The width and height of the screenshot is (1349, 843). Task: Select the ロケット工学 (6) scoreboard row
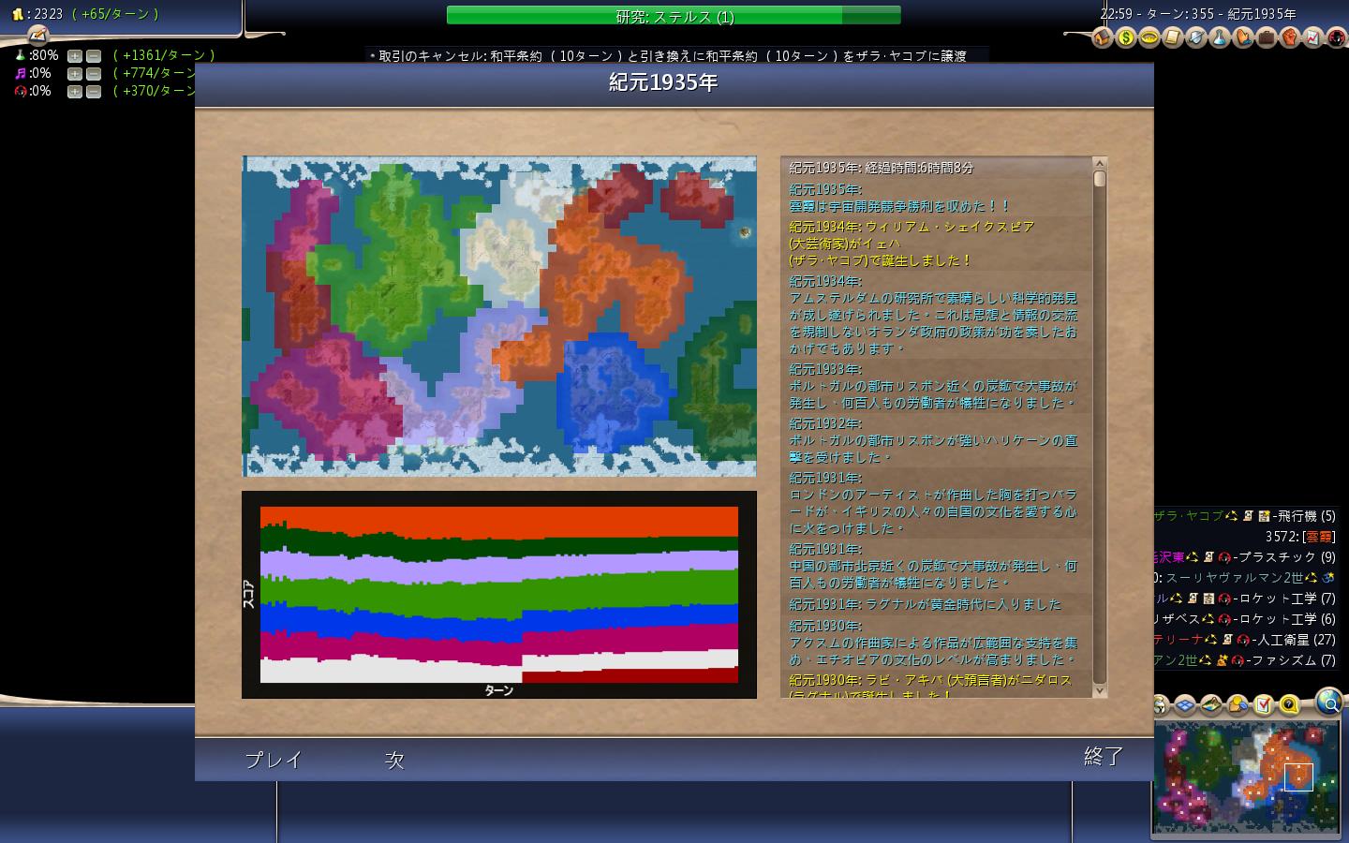coord(1245,619)
